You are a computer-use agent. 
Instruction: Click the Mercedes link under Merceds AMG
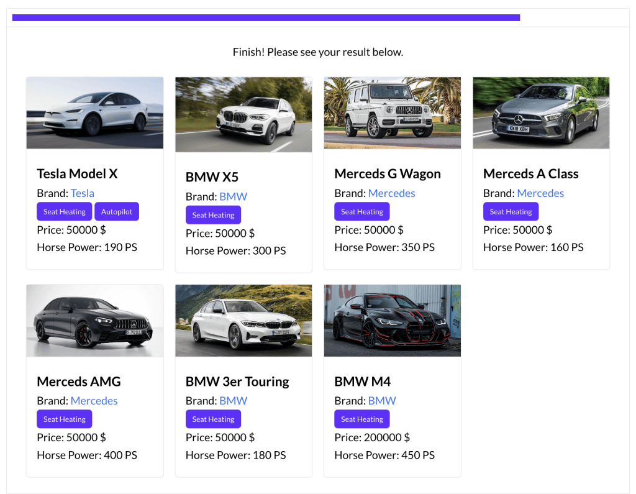[x=94, y=401]
